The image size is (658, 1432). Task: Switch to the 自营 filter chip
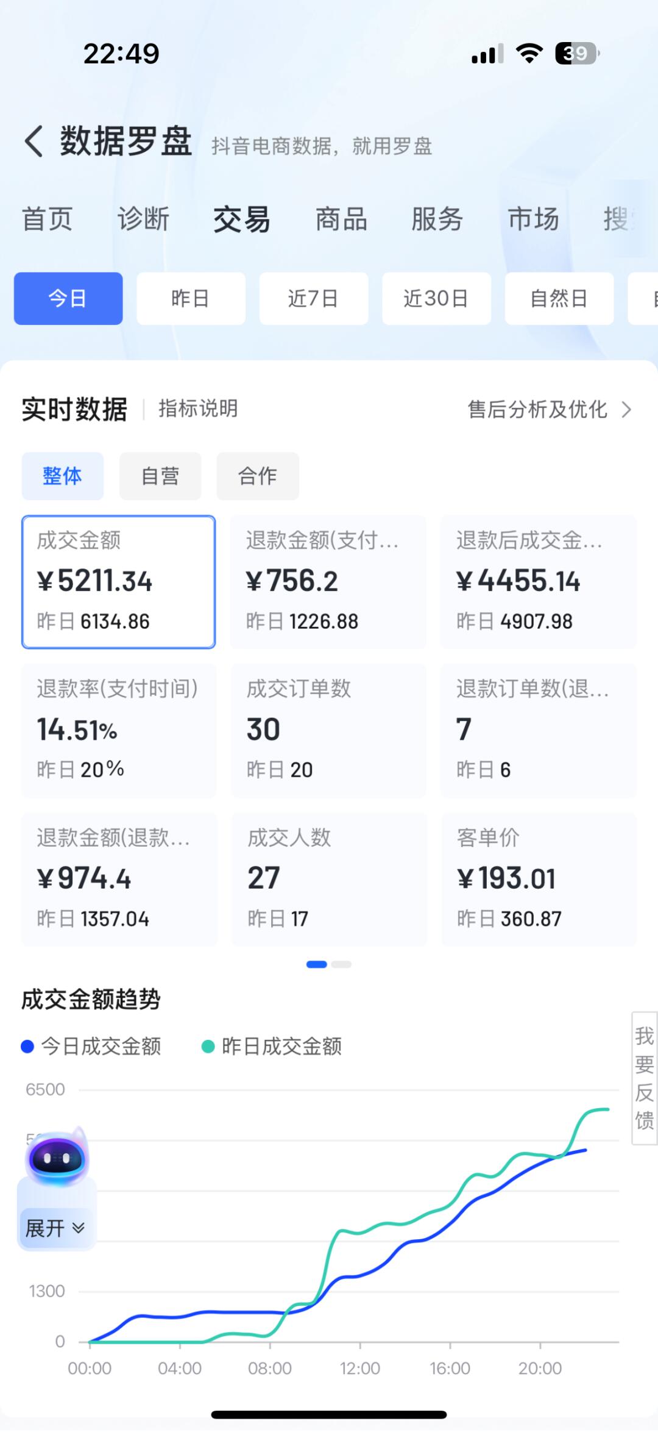(x=160, y=476)
